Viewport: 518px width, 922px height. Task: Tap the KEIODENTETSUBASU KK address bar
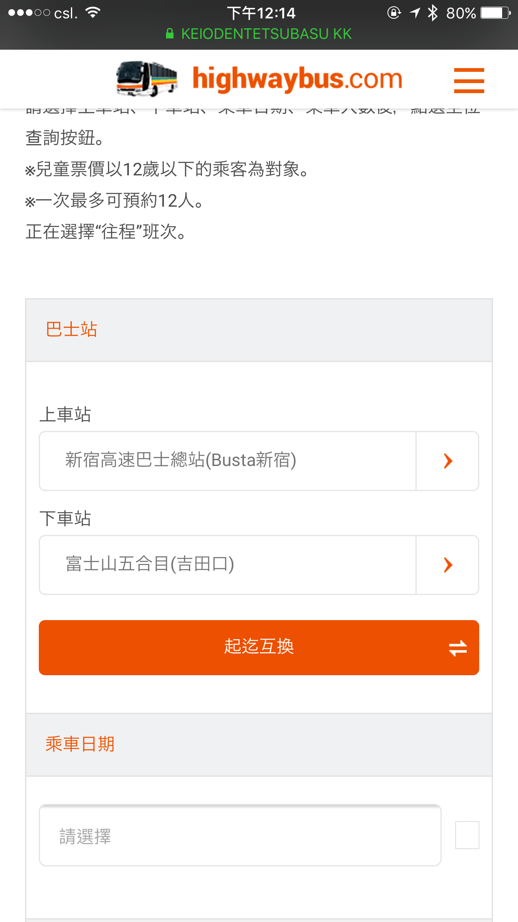click(266, 34)
